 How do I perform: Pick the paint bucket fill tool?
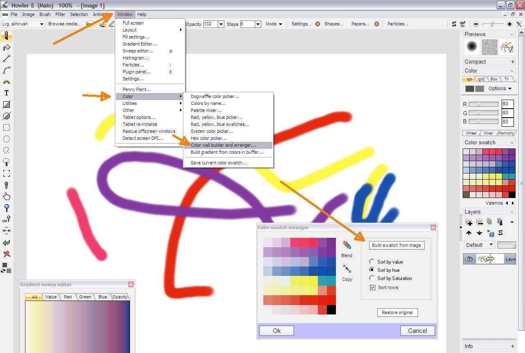pyautogui.click(x=7, y=48)
